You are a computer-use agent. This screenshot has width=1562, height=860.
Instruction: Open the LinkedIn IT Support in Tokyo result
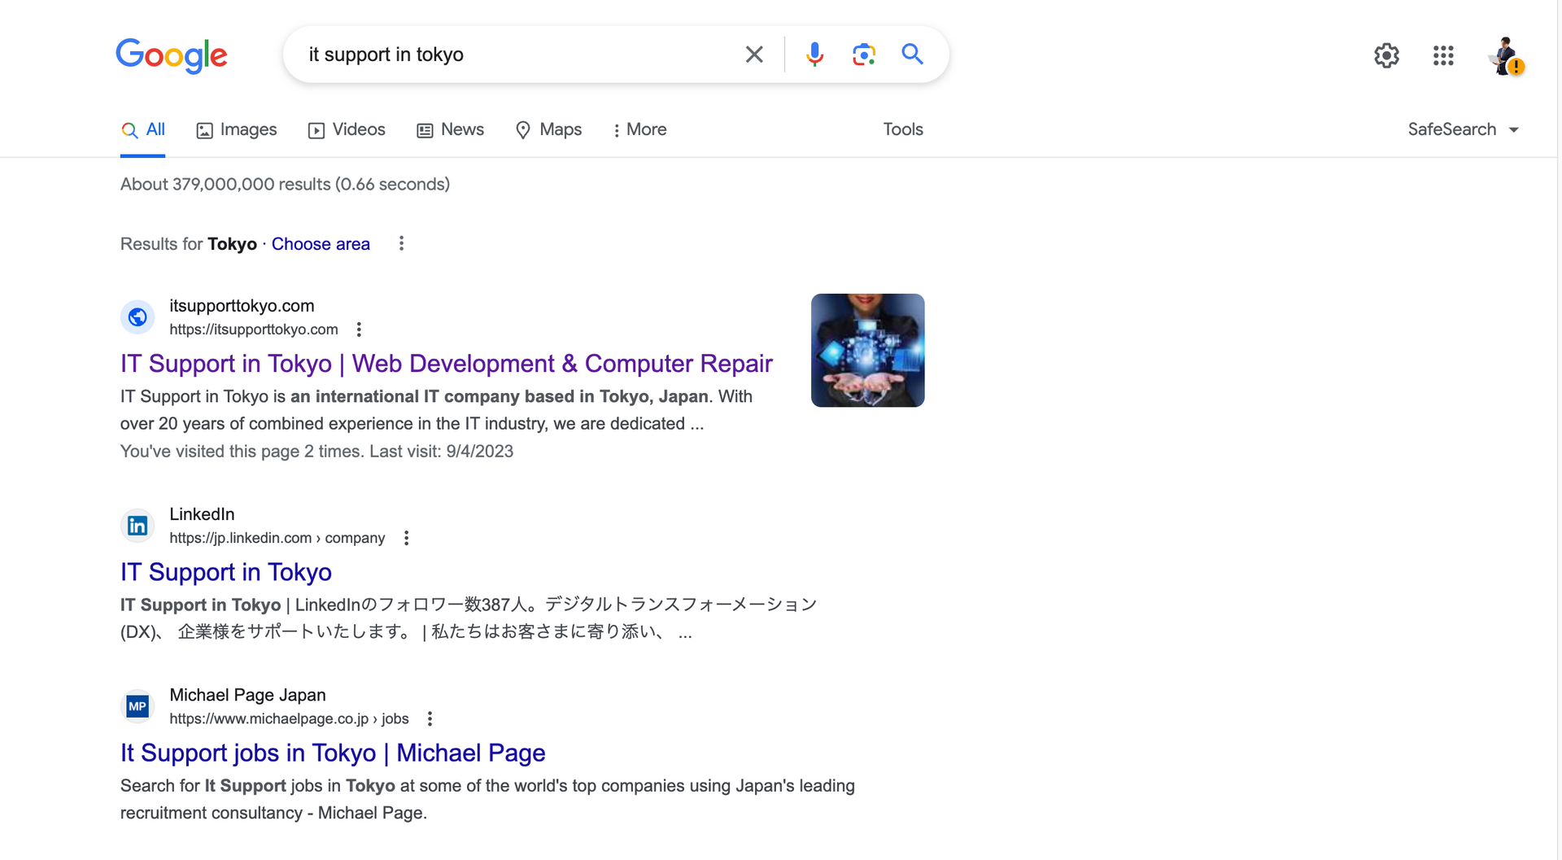pos(226,572)
